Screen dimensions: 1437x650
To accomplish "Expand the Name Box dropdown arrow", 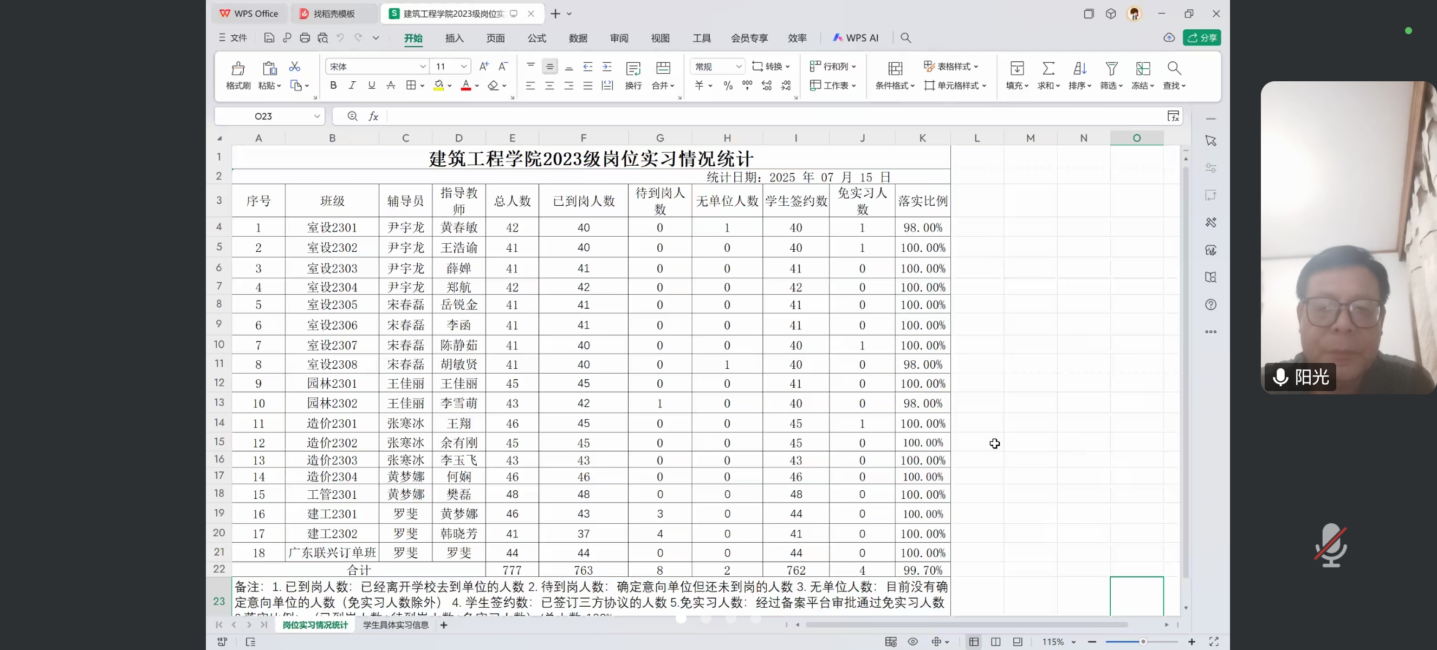I will click(x=316, y=116).
